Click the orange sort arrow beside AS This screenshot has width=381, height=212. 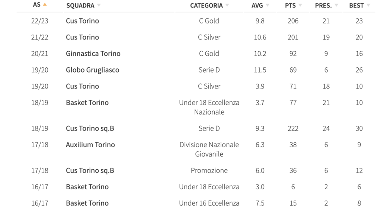pos(45,4)
